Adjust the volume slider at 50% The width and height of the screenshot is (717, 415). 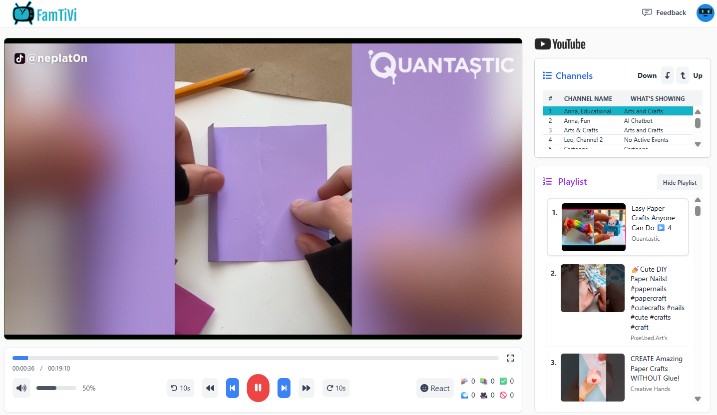point(56,388)
